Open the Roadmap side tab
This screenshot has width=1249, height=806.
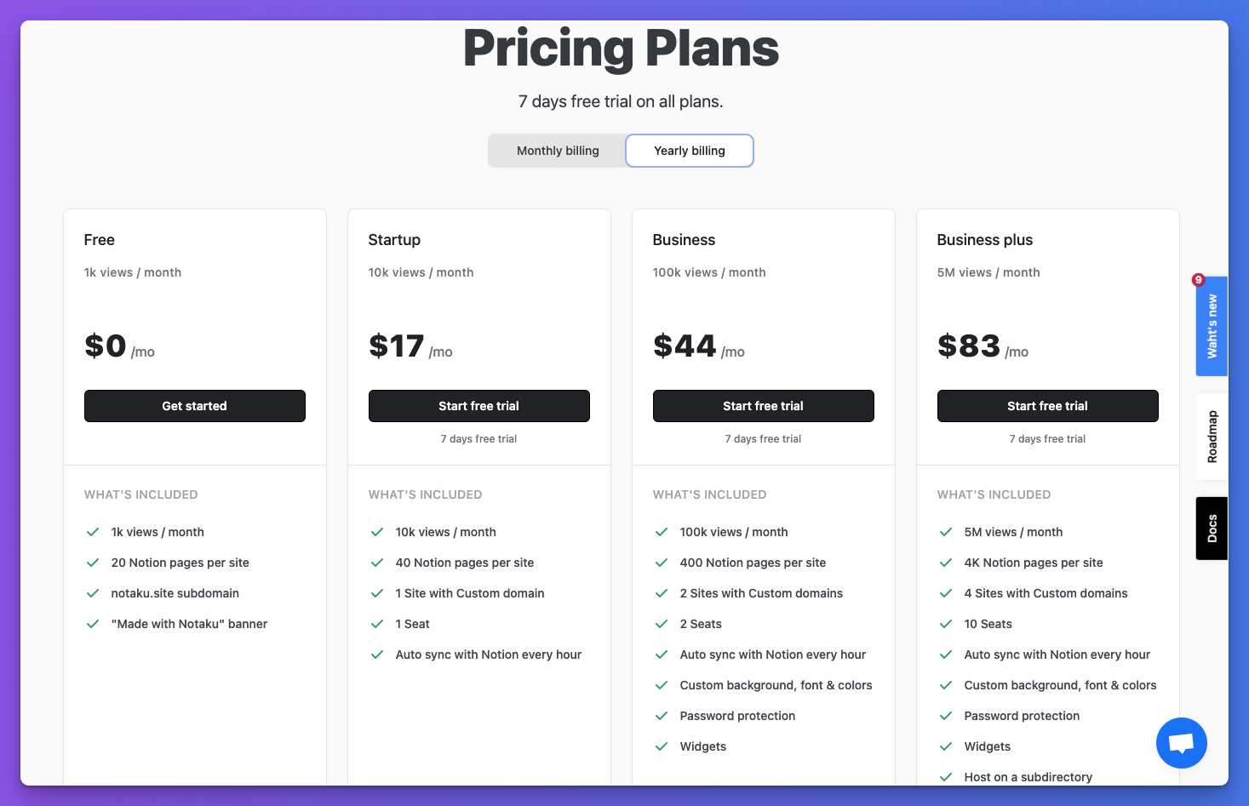(x=1212, y=437)
